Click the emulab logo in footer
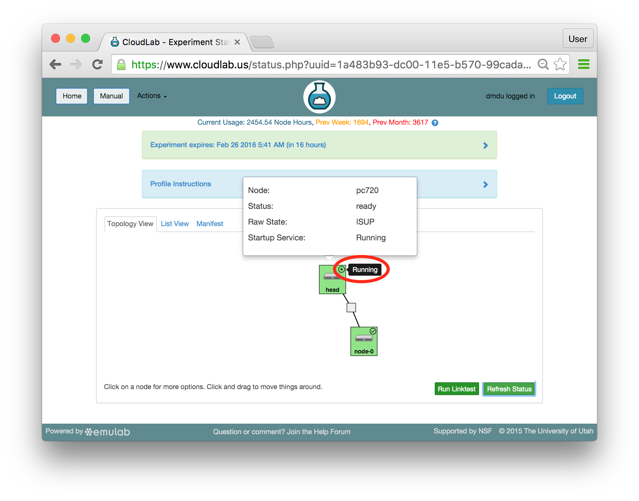This screenshot has width=639, height=501. (x=107, y=432)
